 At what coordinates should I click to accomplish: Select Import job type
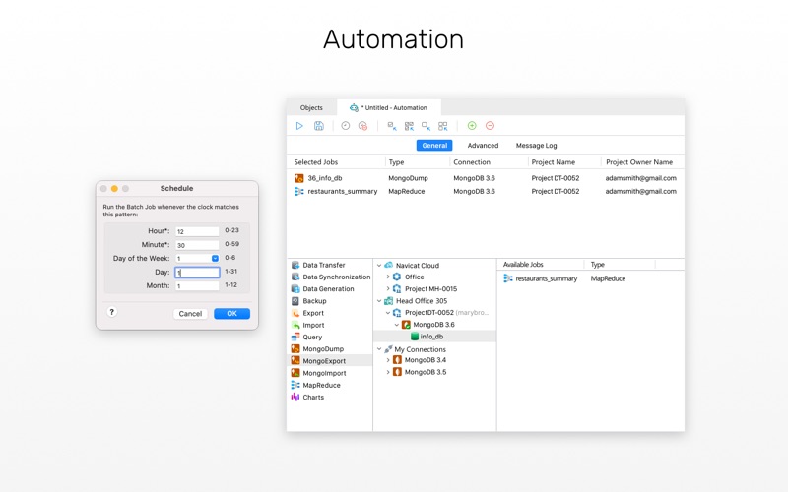(x=308, y=326)
